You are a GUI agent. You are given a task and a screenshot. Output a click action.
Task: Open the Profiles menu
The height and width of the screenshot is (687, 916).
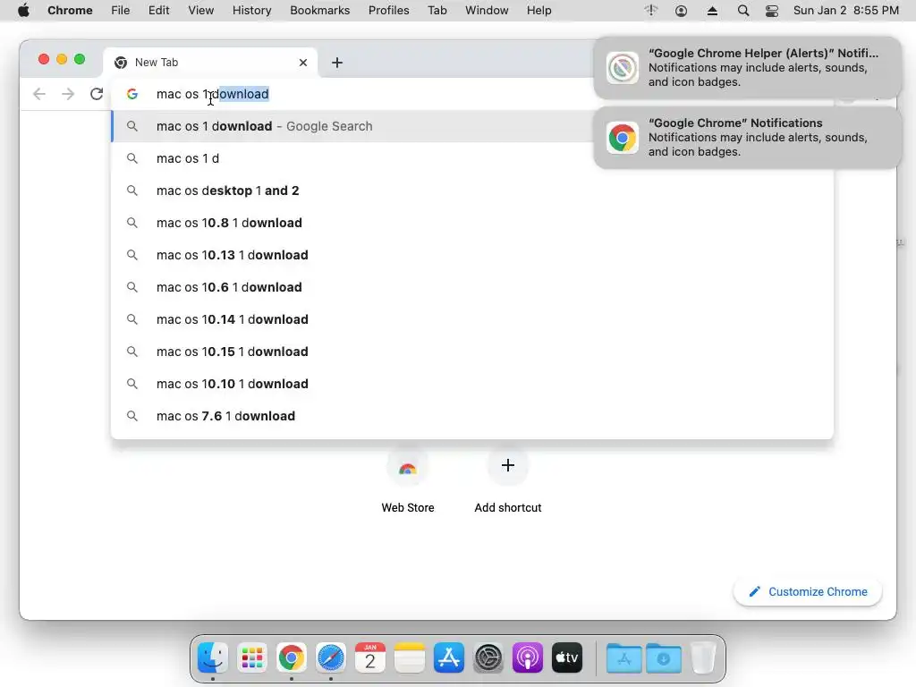coord(388,11)
